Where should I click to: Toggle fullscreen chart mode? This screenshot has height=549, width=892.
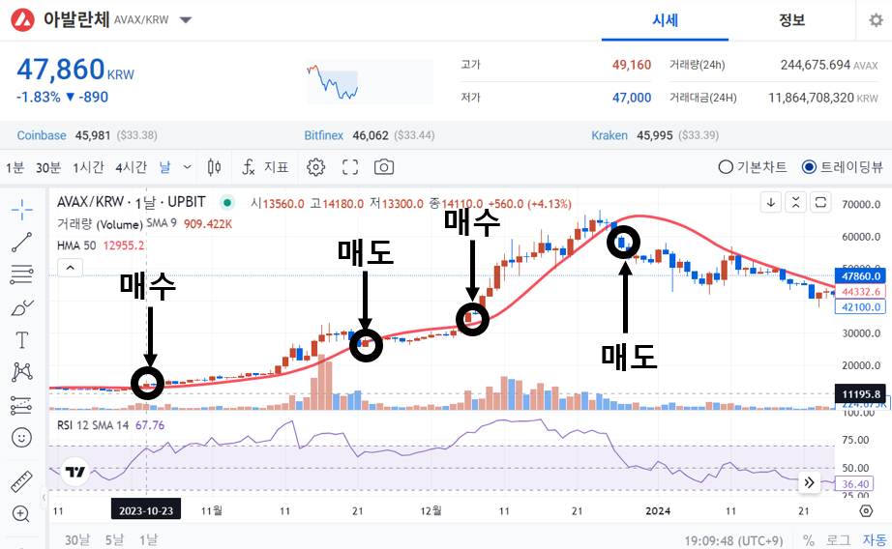pyautogui.click(x=350, y=167)
